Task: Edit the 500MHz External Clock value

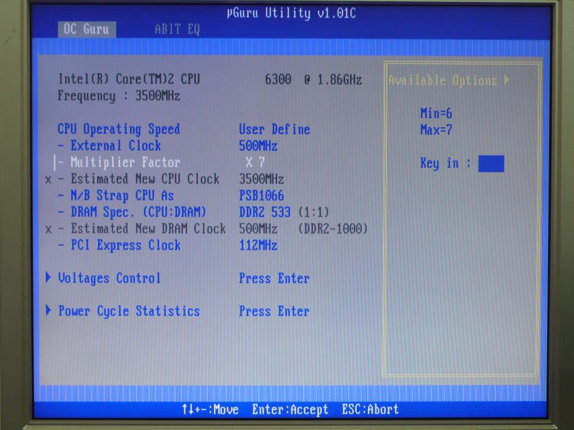Action: [258, 146]
